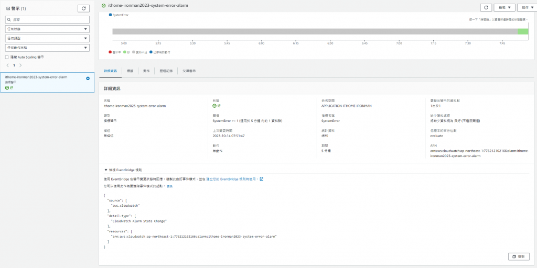Screen dimensions: 537x268
Task: Click the "CloudWatch Alarm State Change" line
Action: coord(138,221)
